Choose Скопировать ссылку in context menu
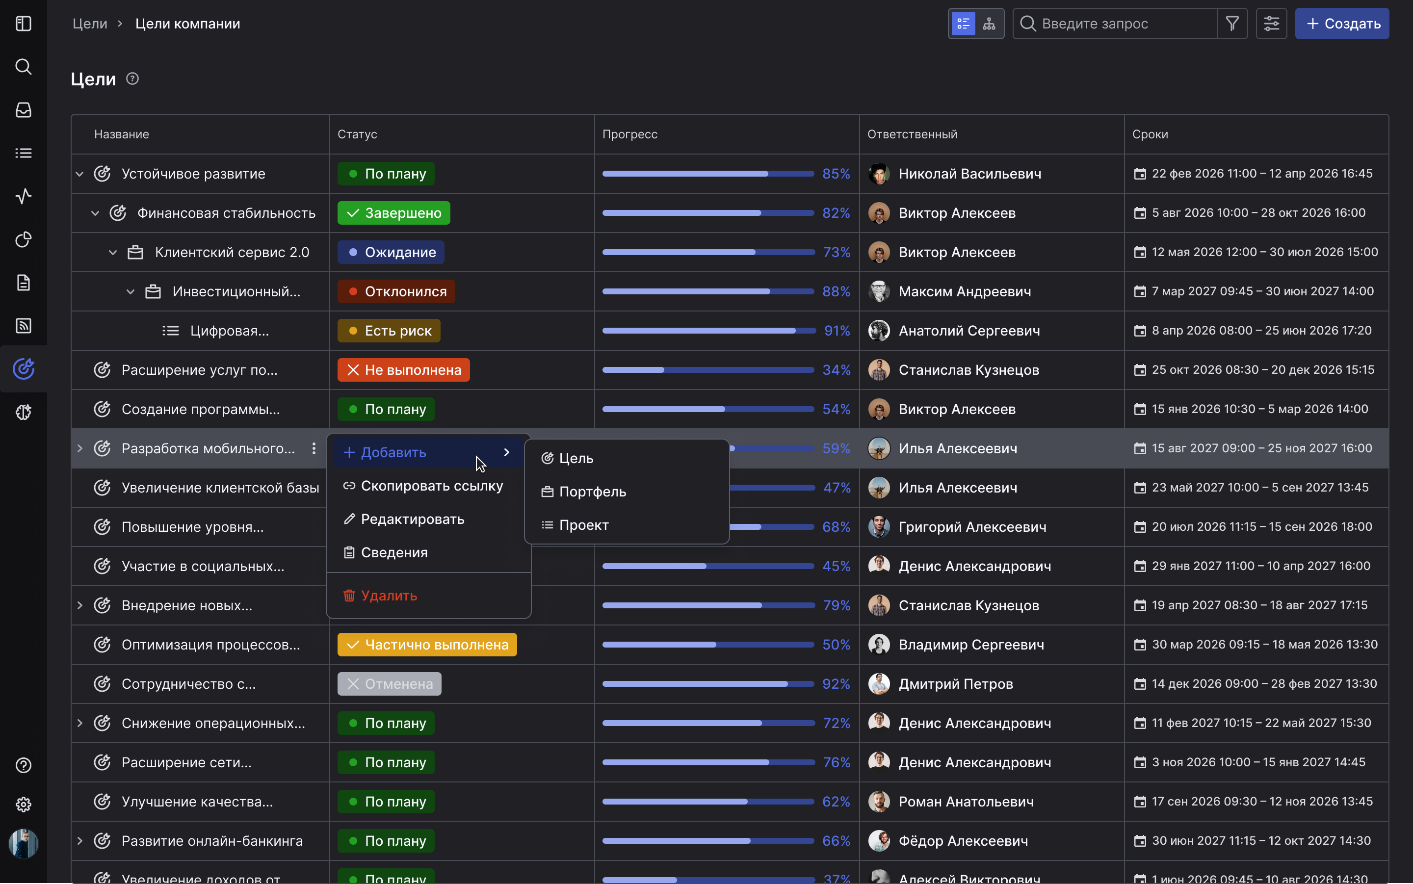1413x884 pixels. (428, 486)
